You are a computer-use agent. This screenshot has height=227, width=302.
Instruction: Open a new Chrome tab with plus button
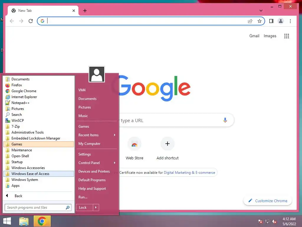[85, 11]
